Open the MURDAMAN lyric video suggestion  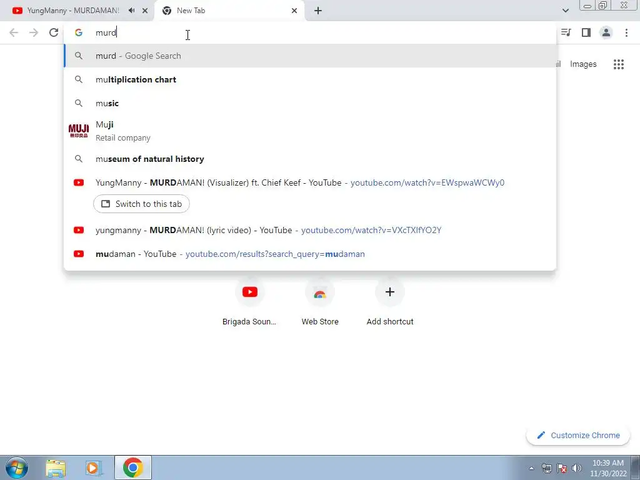(x=310, y=230)
